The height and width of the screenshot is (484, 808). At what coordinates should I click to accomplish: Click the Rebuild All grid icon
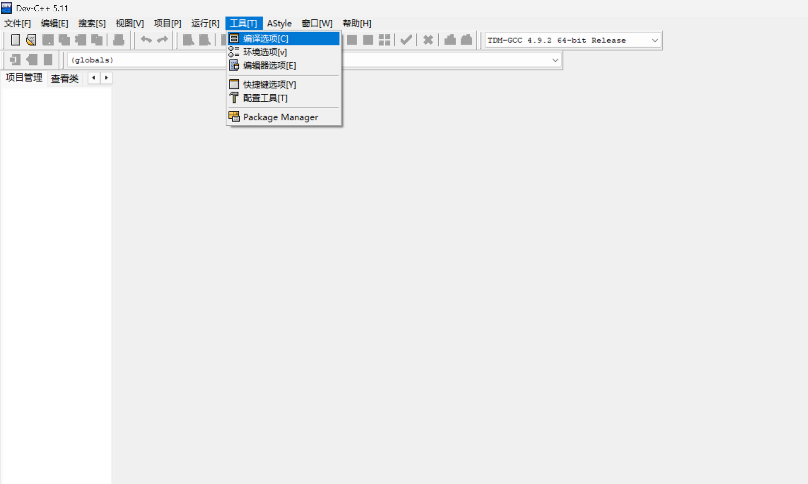pos(384,40)
